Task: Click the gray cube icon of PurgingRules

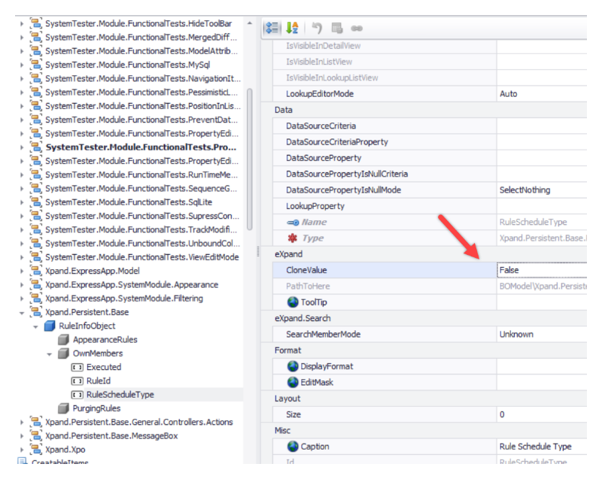Action: (63, 408)
